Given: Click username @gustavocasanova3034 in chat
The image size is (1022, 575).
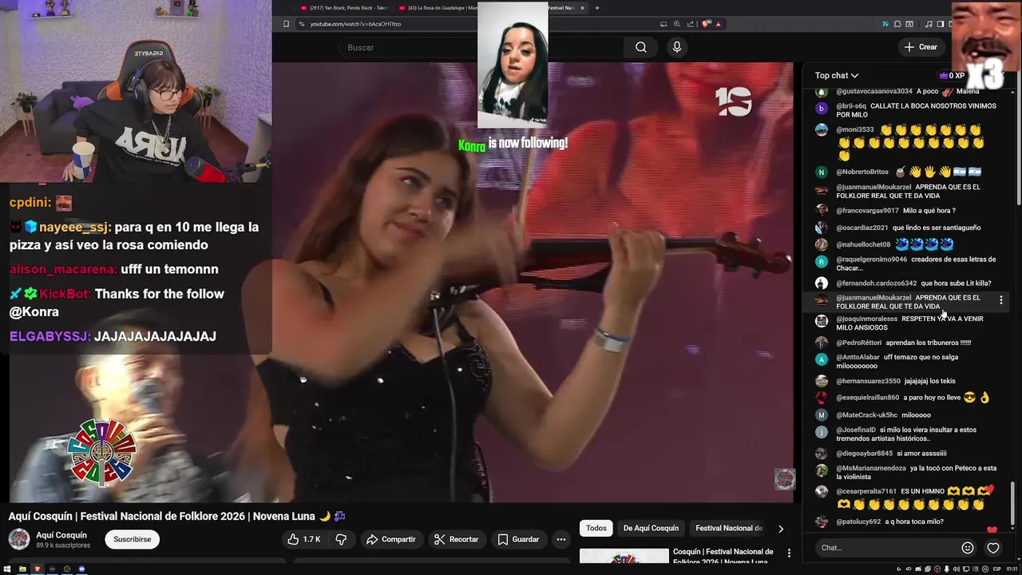Looking at the screenshot, I should point(874,92).
